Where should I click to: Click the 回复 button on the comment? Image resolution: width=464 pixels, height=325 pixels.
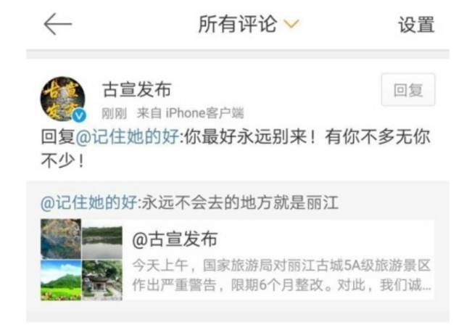coord(408,90)
